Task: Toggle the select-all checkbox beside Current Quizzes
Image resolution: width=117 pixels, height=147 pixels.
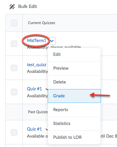Action: (x=14, y=23)
